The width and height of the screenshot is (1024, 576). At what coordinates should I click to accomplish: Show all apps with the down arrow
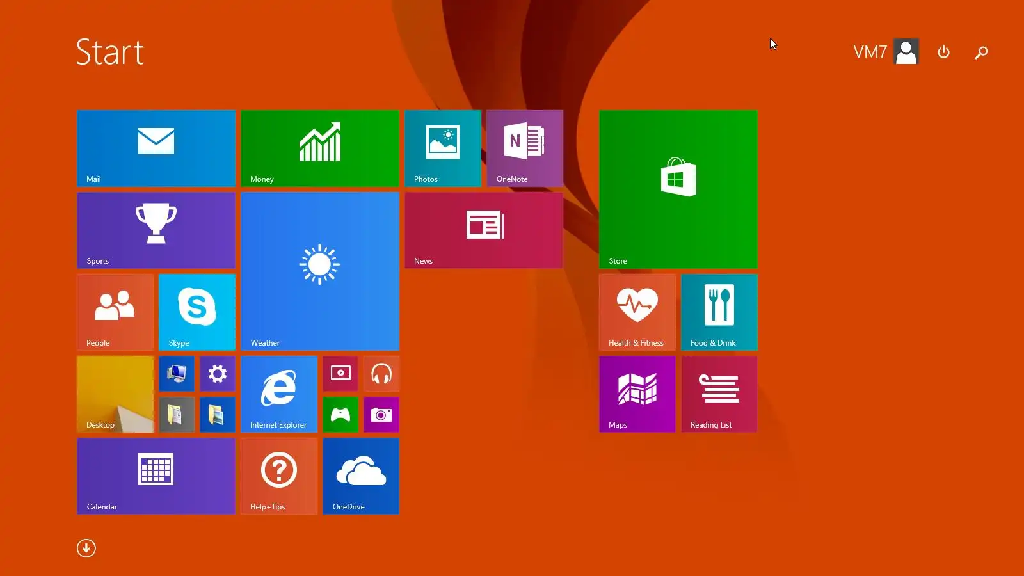(x=86, y=548)
